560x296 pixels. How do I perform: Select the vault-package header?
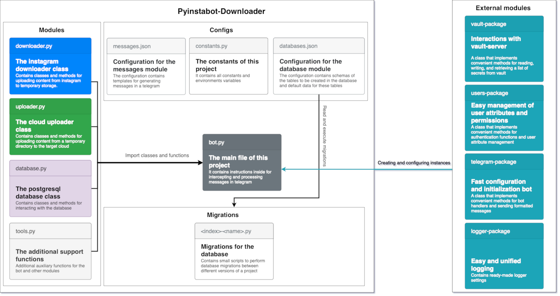(504, 24)
